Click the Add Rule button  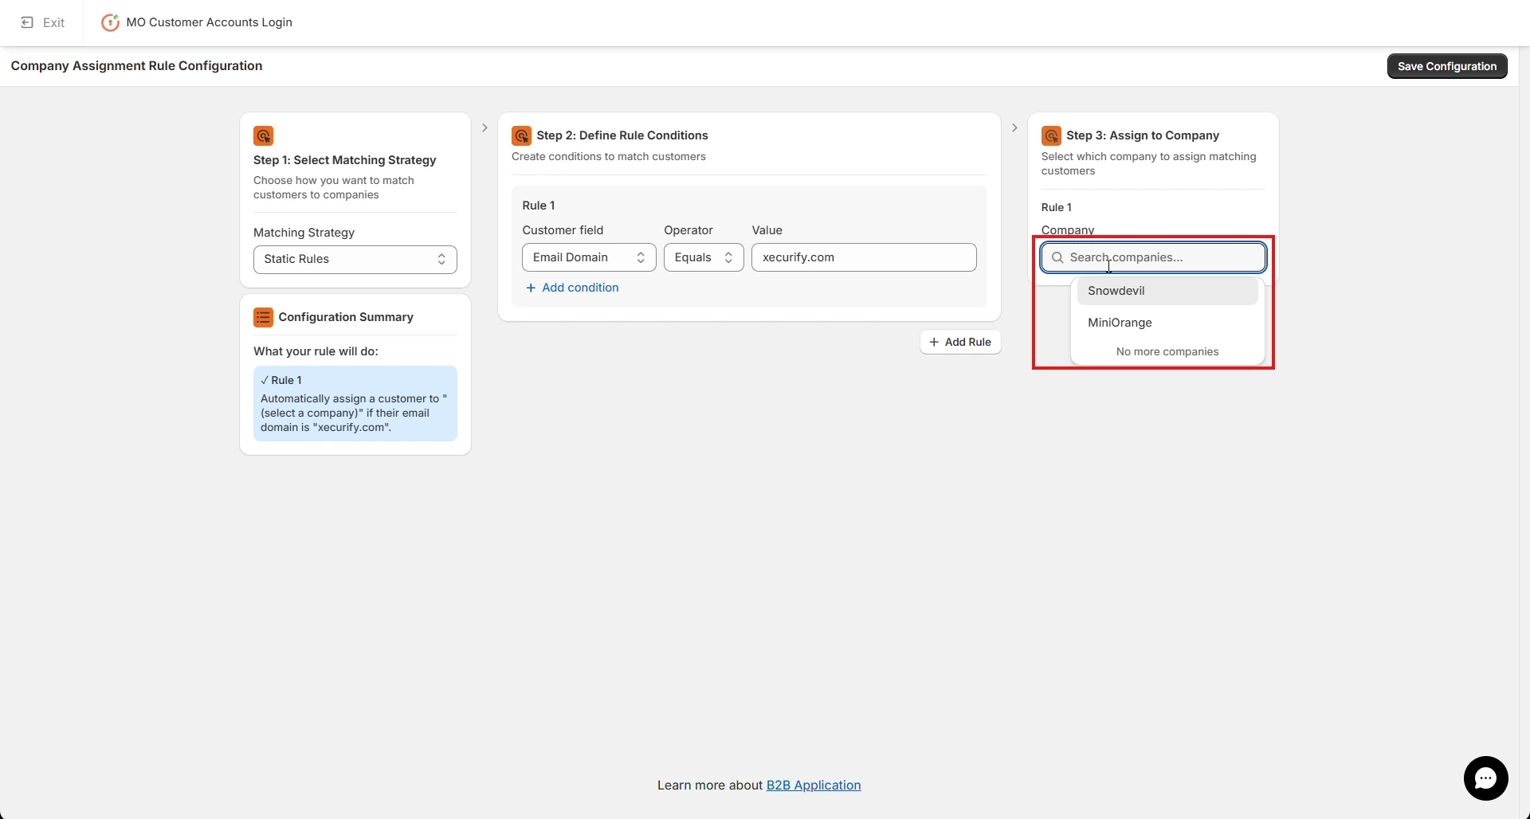[x=960, y=342]
